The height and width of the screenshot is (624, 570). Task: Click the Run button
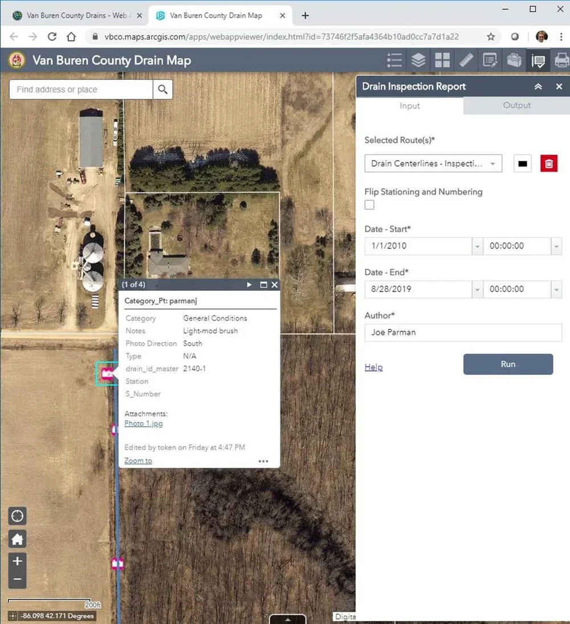[x=508, y=364]
